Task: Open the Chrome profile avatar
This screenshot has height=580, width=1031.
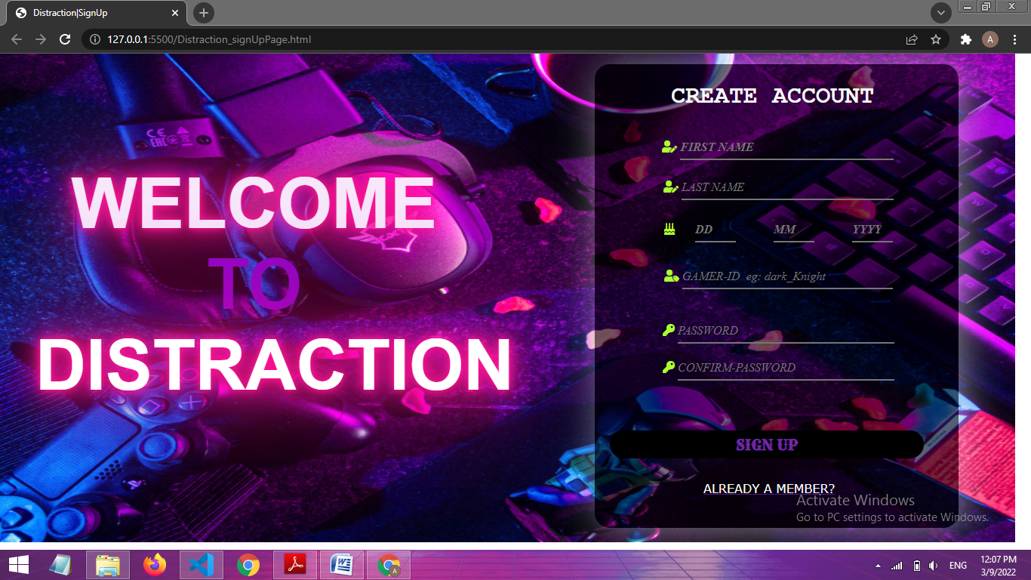Action: click(x=990, y=39)
